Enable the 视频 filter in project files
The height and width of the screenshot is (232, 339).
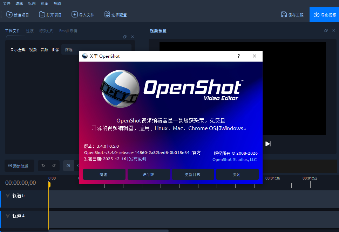[33, 49]
